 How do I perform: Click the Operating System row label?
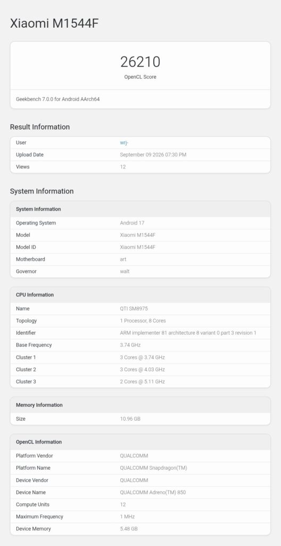(36, 223)
